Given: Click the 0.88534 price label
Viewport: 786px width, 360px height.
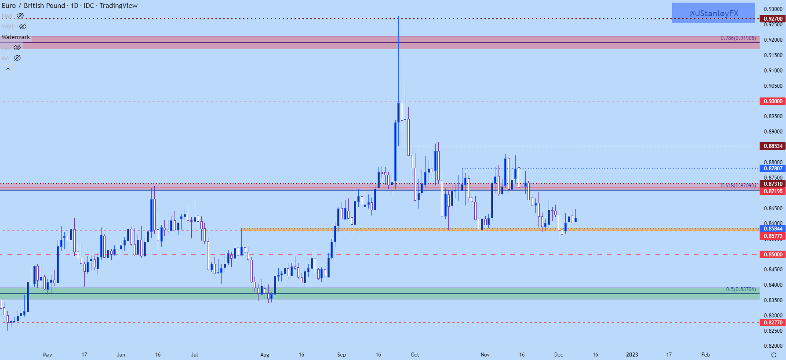Looking at the screenshot, I should click(x=773, y=146).
